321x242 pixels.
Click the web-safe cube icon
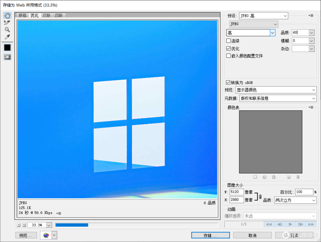coord(265,177)
